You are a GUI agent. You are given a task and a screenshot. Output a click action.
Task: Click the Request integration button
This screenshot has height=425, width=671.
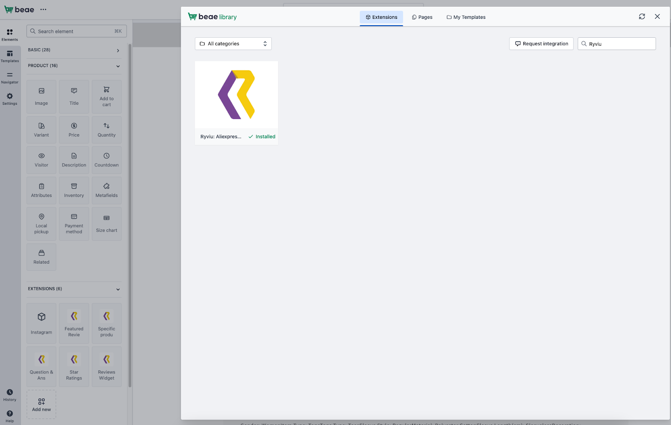pyautogui.click(x=541, y=44)
